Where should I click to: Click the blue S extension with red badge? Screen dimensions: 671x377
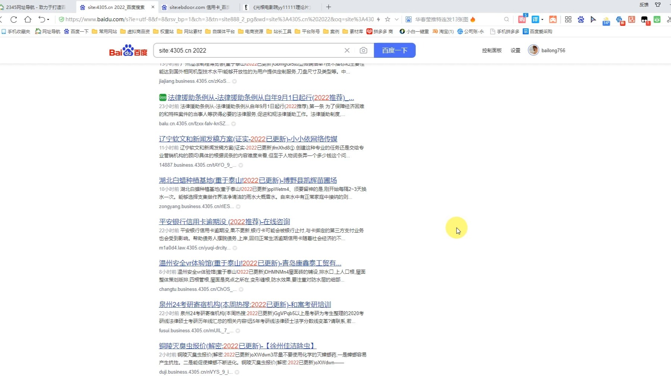620,20
